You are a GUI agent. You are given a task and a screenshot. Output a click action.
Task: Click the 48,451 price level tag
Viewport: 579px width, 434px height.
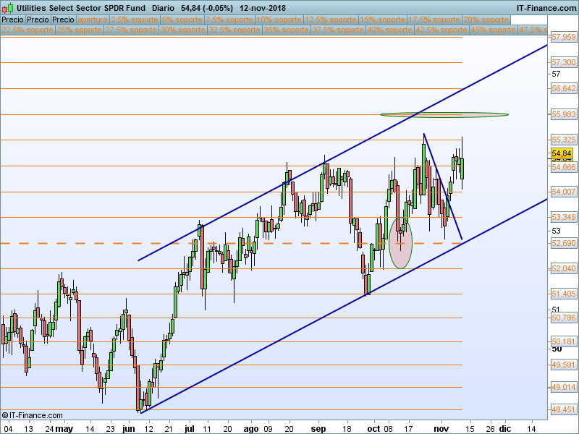[x=564, y=409]
